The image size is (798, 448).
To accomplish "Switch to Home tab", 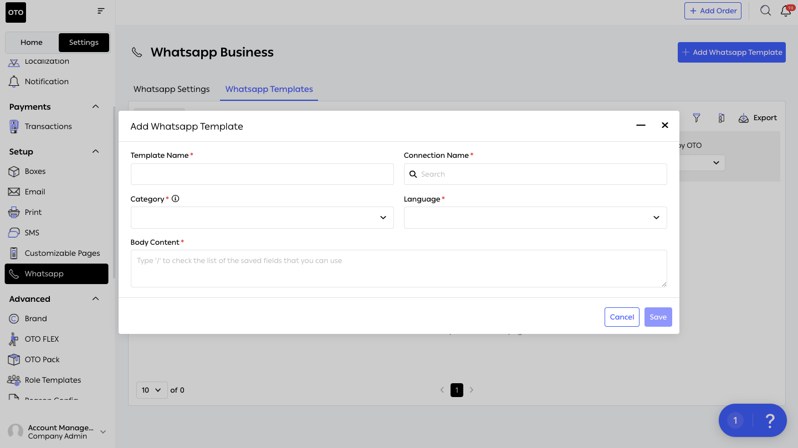I will tap(32, 42).
